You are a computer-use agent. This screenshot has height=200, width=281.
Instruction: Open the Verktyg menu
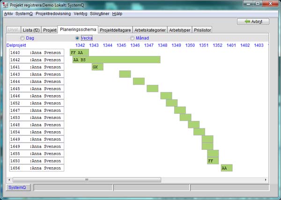tap(80, 14)
